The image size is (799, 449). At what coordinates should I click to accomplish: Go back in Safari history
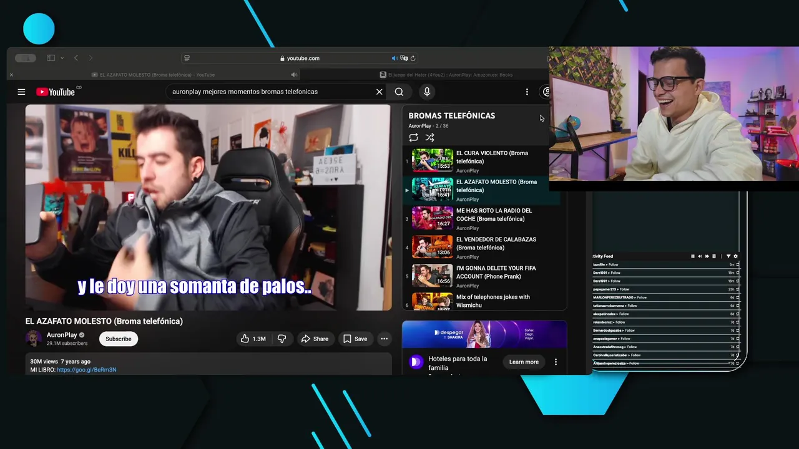pyautogui.click(x=76, y=58)
